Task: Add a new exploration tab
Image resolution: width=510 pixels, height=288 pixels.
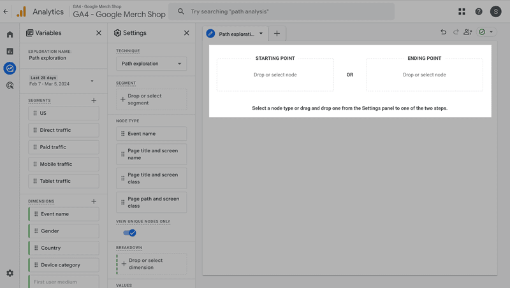Action: point(277,34)
